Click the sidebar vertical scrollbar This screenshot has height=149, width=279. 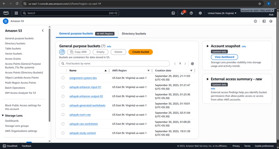[49, 75]
